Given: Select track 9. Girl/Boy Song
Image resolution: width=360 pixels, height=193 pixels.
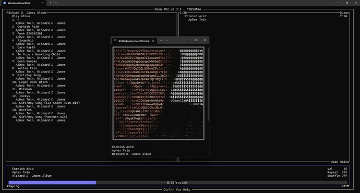Looking at the screenshot, I should [26, 75].
